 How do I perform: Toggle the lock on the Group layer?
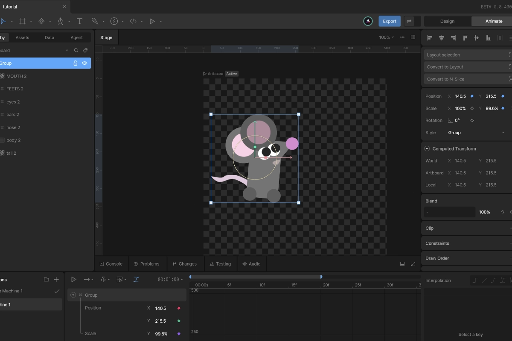pyautogui.click(x=76, y=63)
